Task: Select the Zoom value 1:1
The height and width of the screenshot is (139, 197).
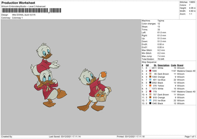Action: click(190, 14)
